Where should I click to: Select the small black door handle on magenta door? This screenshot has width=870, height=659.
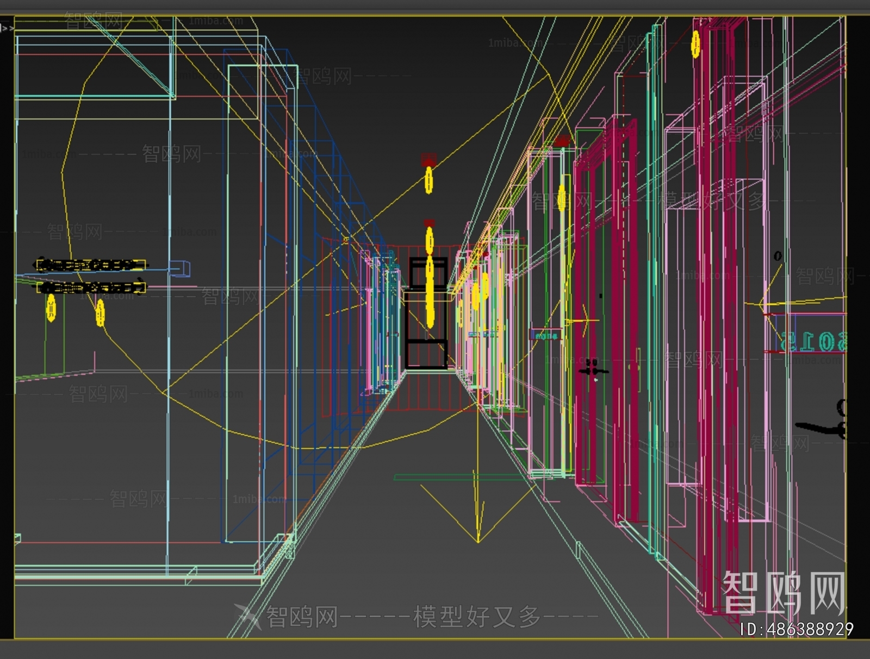click(594, 371)
